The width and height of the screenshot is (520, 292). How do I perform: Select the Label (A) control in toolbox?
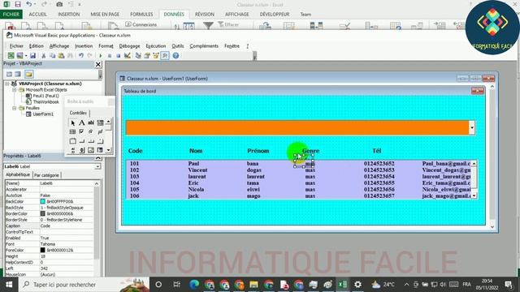[x=82, y=122]
